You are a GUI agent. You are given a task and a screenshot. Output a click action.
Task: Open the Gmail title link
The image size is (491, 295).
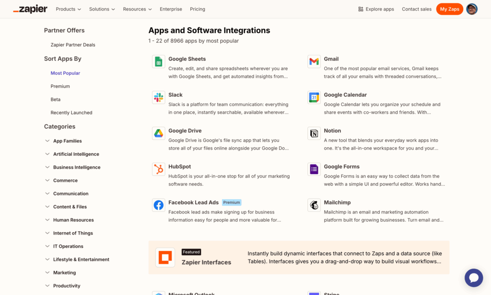331,59
